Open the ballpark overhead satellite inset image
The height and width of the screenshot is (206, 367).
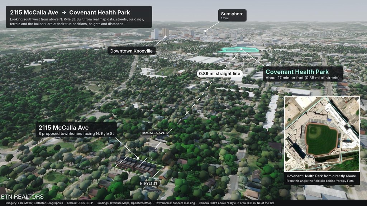(322, 134)
